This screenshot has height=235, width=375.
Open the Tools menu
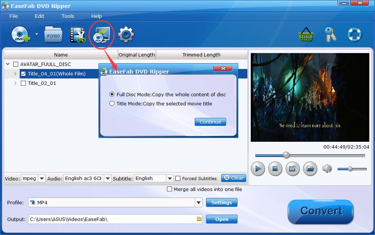[68, 16]
